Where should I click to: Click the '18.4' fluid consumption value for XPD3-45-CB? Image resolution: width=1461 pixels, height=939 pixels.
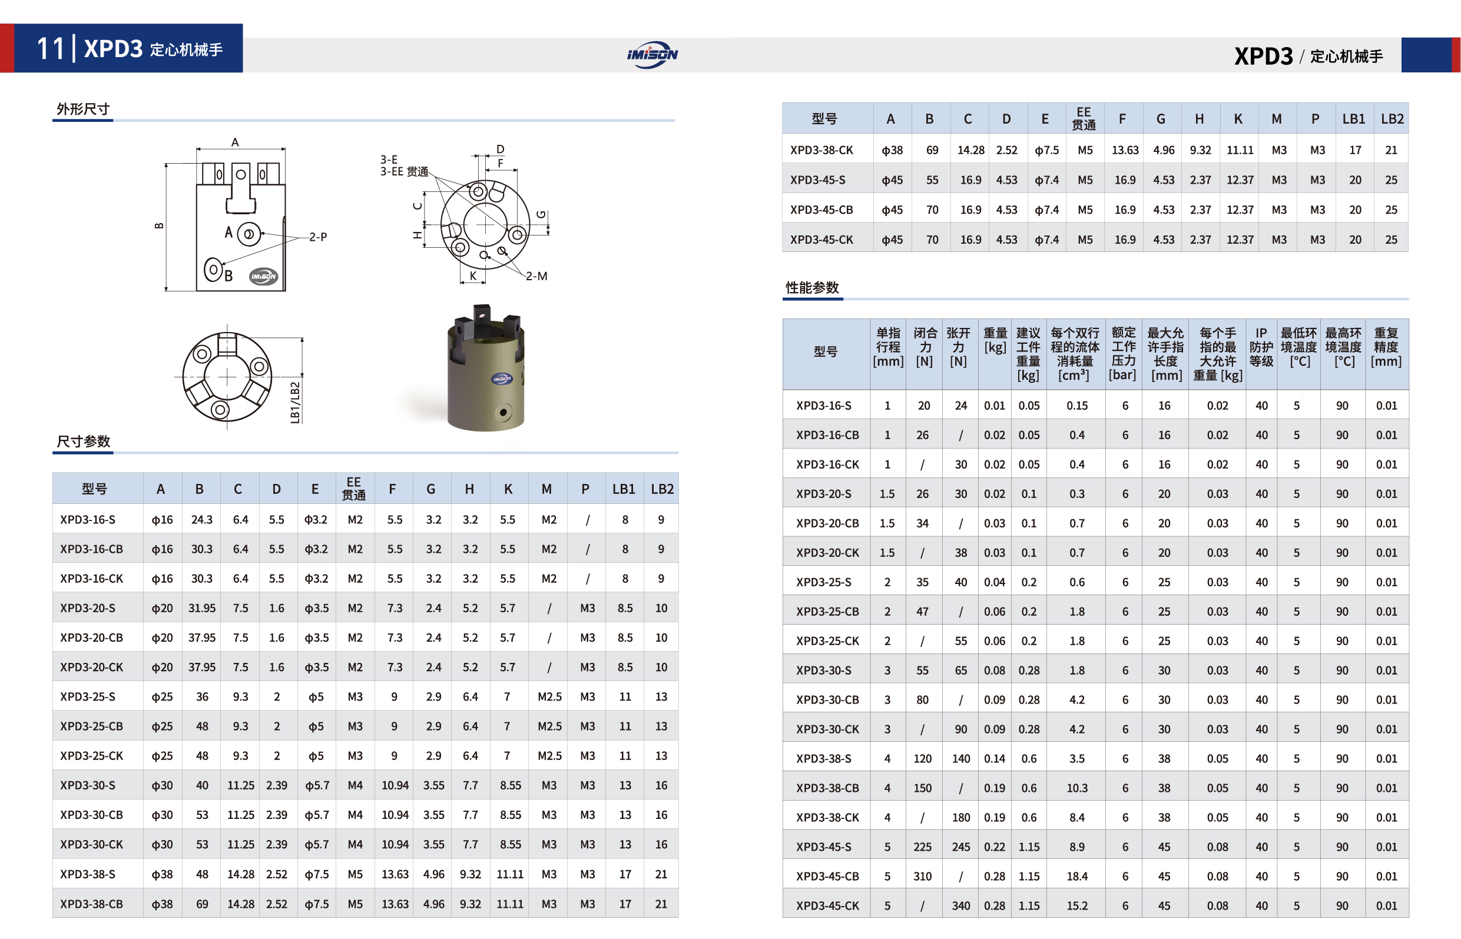[1077, 876]
